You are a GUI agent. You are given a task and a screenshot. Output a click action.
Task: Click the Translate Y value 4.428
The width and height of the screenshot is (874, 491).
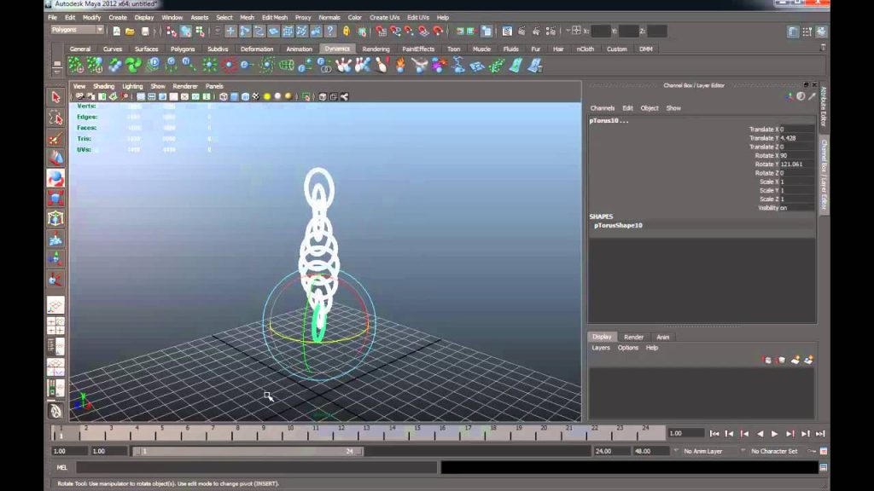point(796,138)
